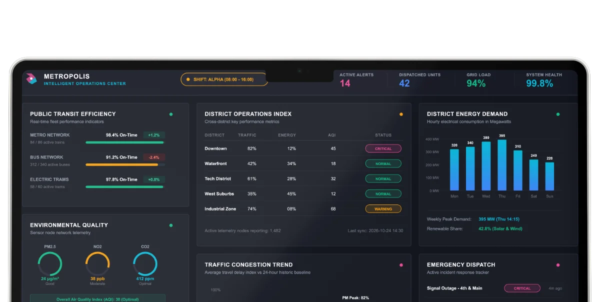Click the Normal status badge for Tech District
This screenshot has width=600, height=302.
[x=383, y=178]
